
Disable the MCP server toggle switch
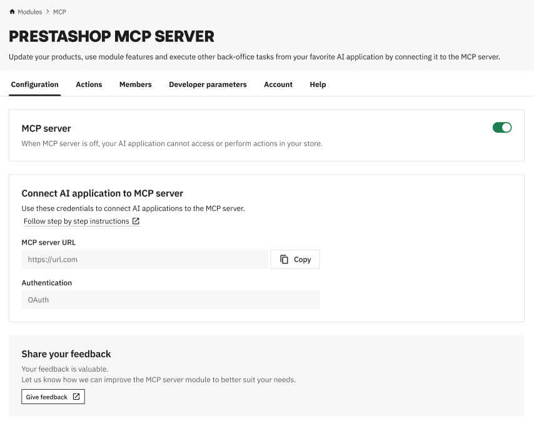coord(501,128)
